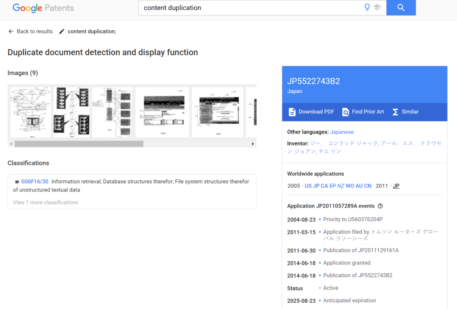Open the fourth patent drawing thumbnail
This screenshot has height=309, width=457.
tap(162, 112)
